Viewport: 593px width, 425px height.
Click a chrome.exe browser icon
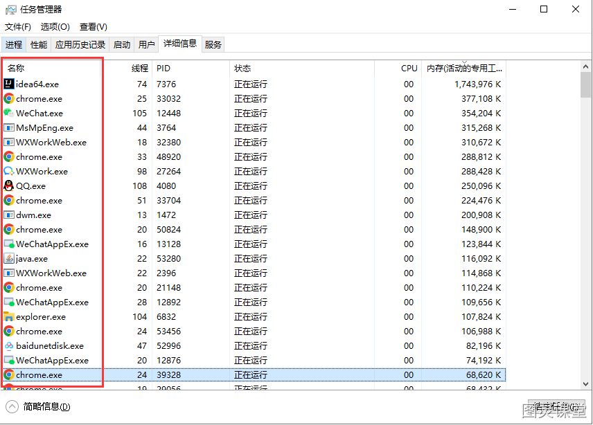pyautogui.click(x=10, y=98)
